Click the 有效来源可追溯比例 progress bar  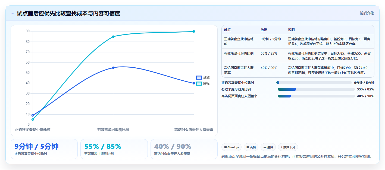[x=316, y=89]
